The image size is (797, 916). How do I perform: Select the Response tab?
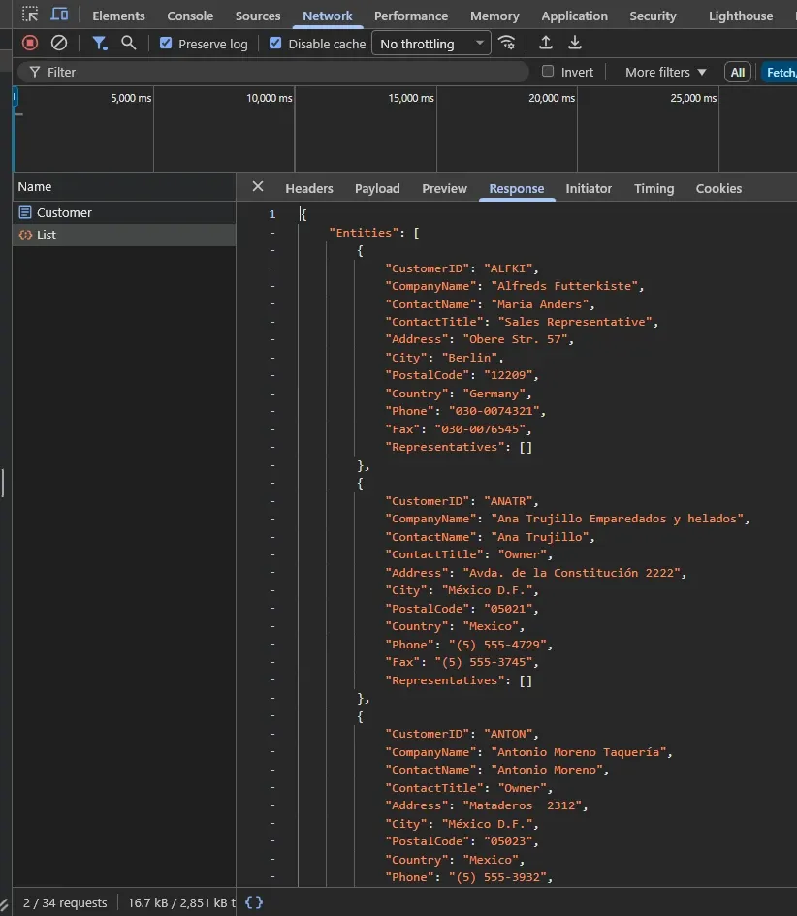coord(517,188)
